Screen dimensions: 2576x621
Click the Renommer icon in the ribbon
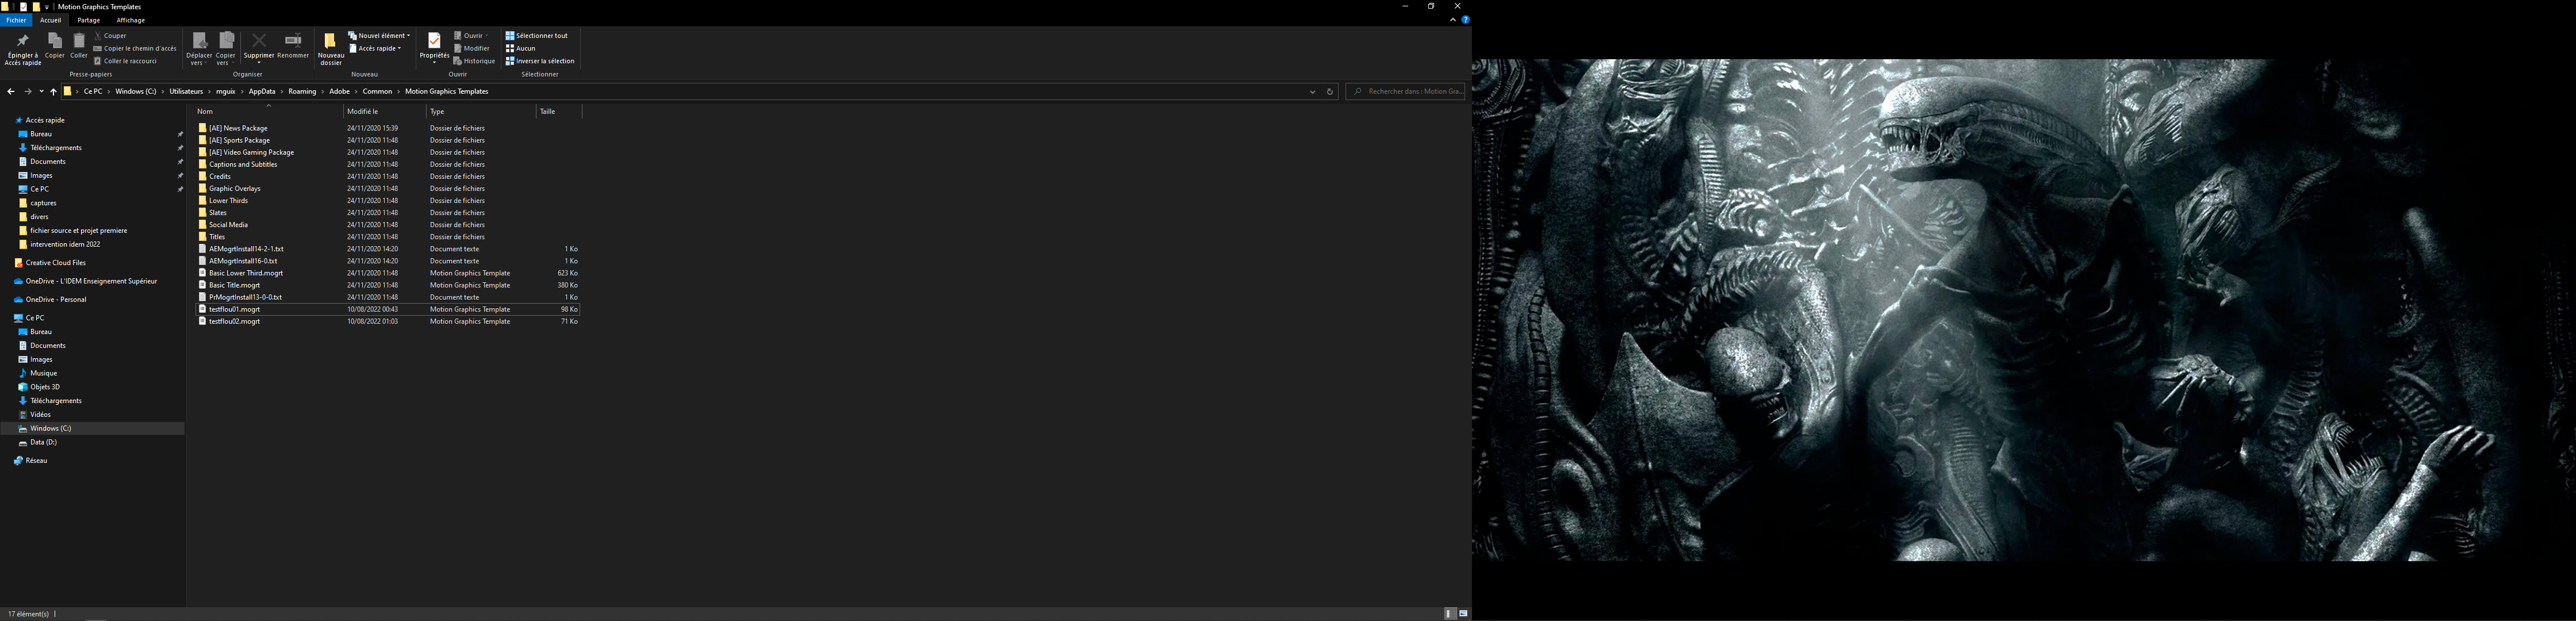(x=293, y=40)
